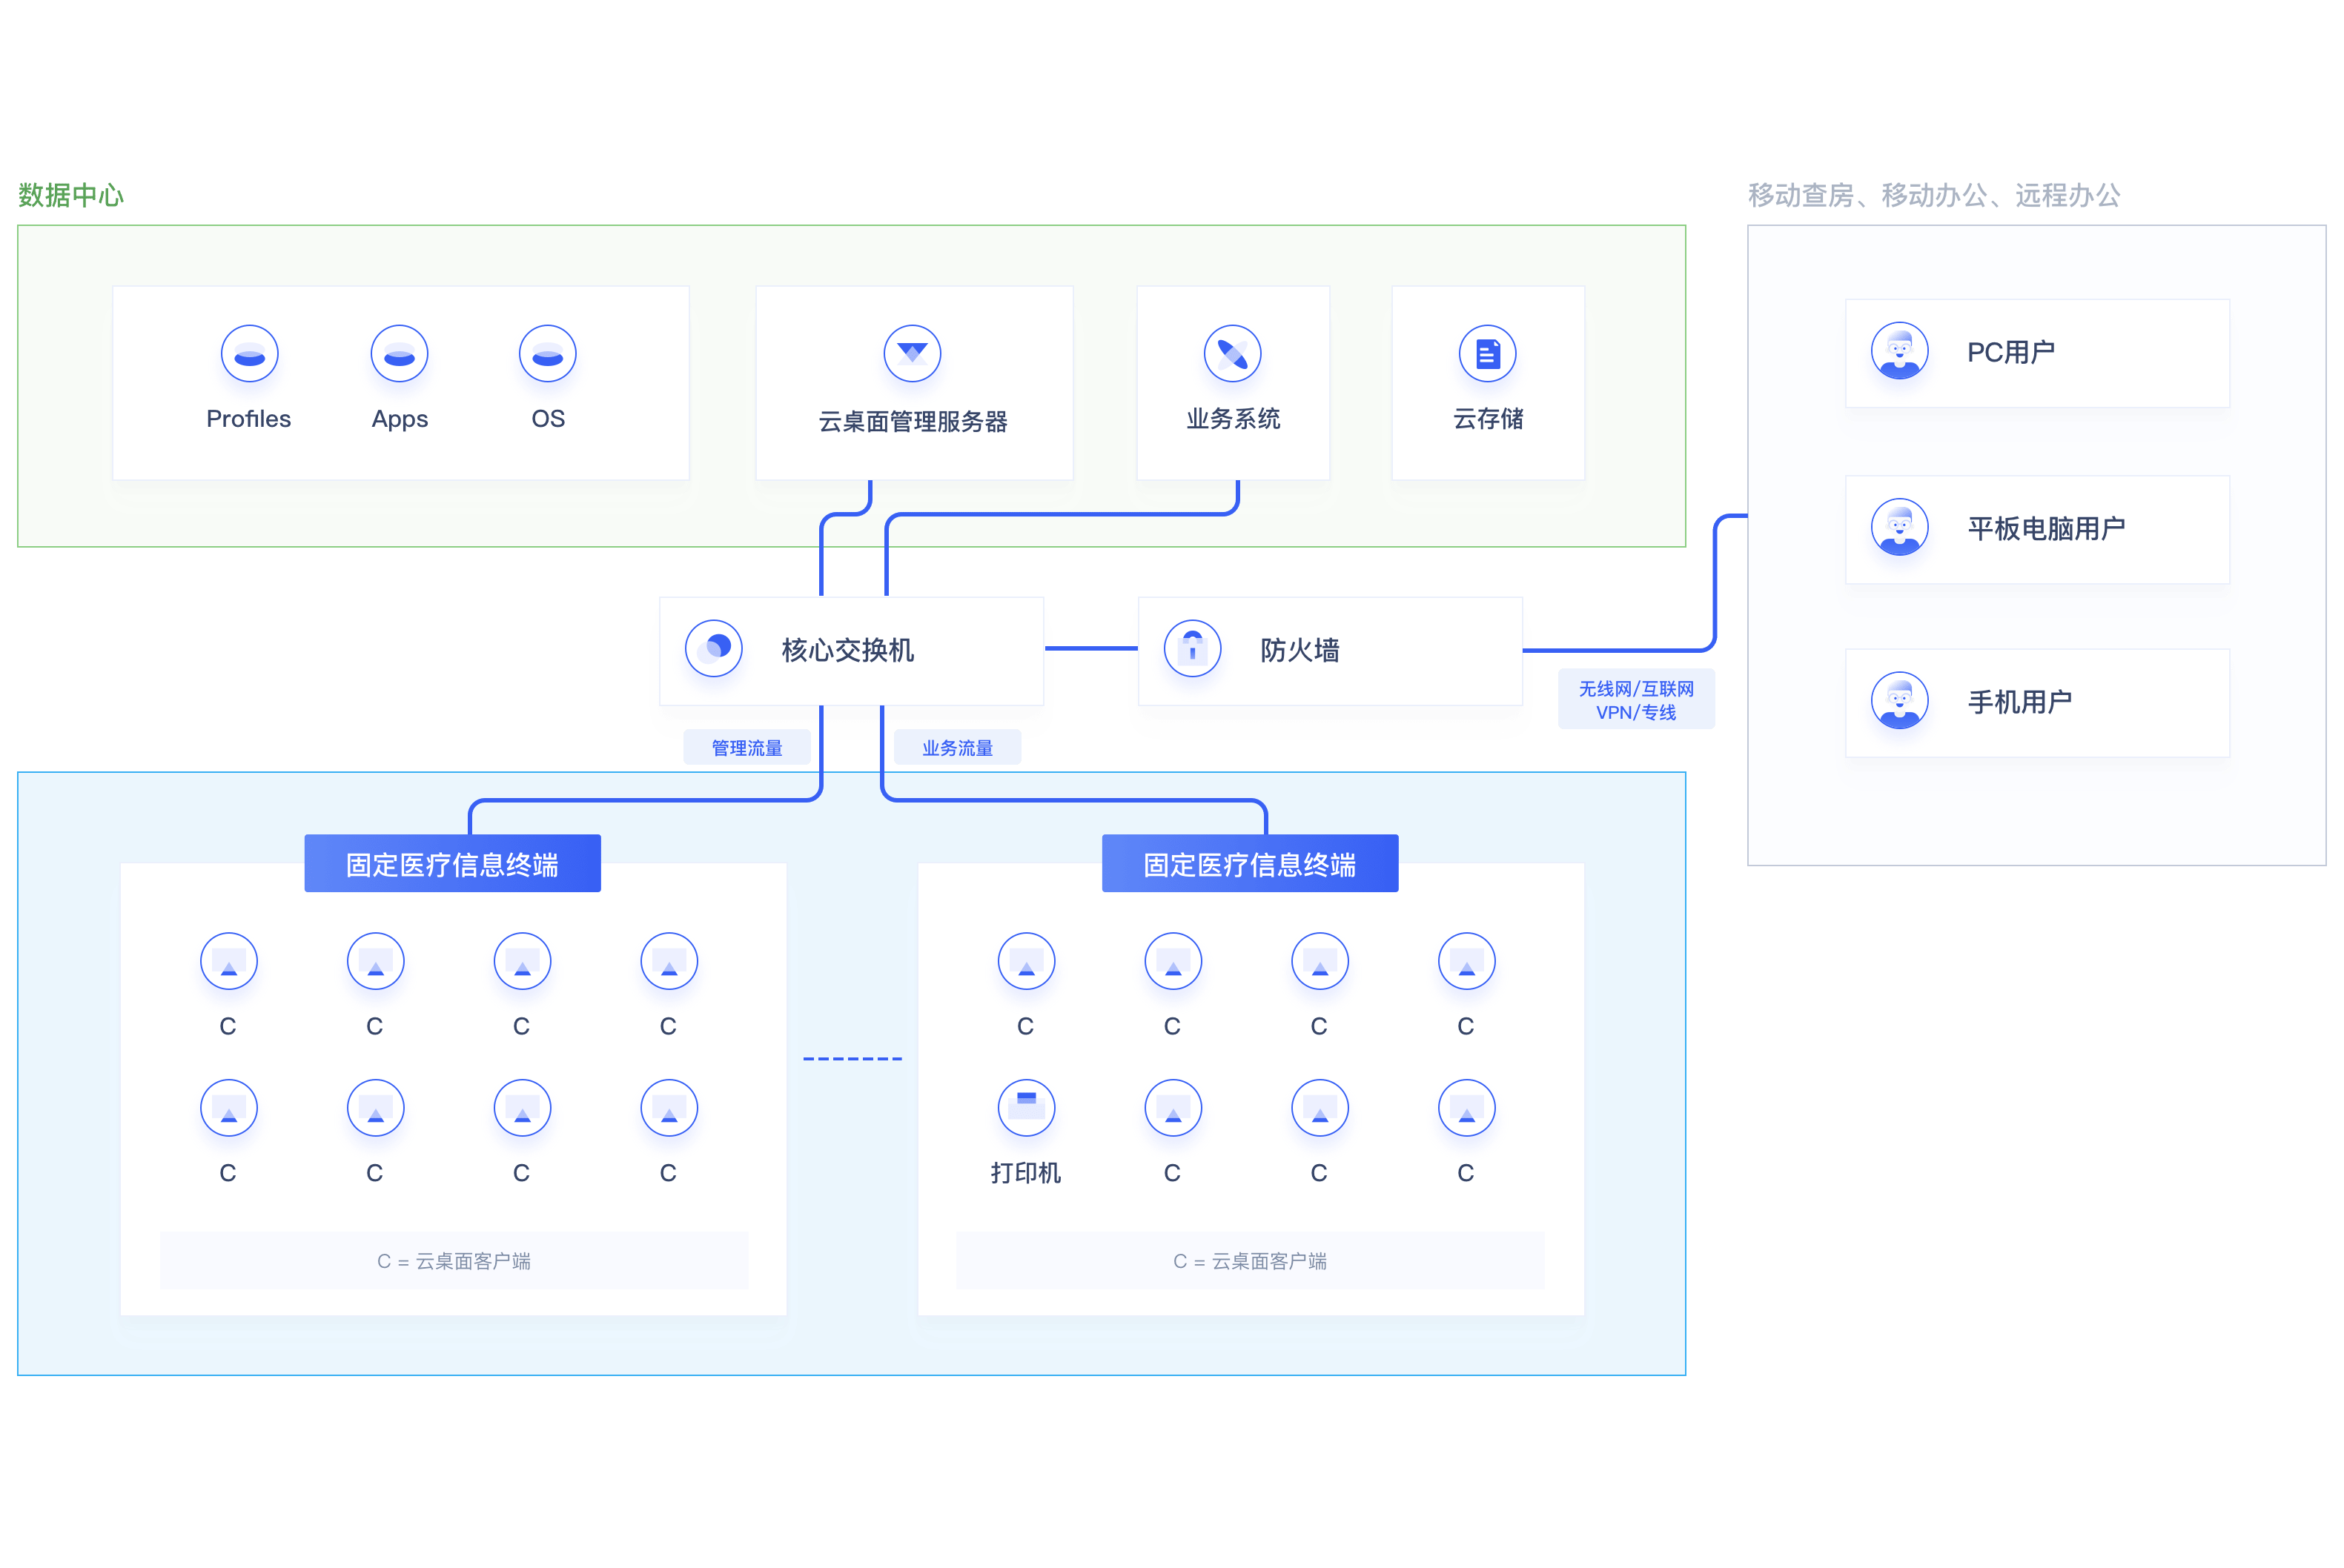Click the 业务系统 business system icon

tap(1233, 354)
